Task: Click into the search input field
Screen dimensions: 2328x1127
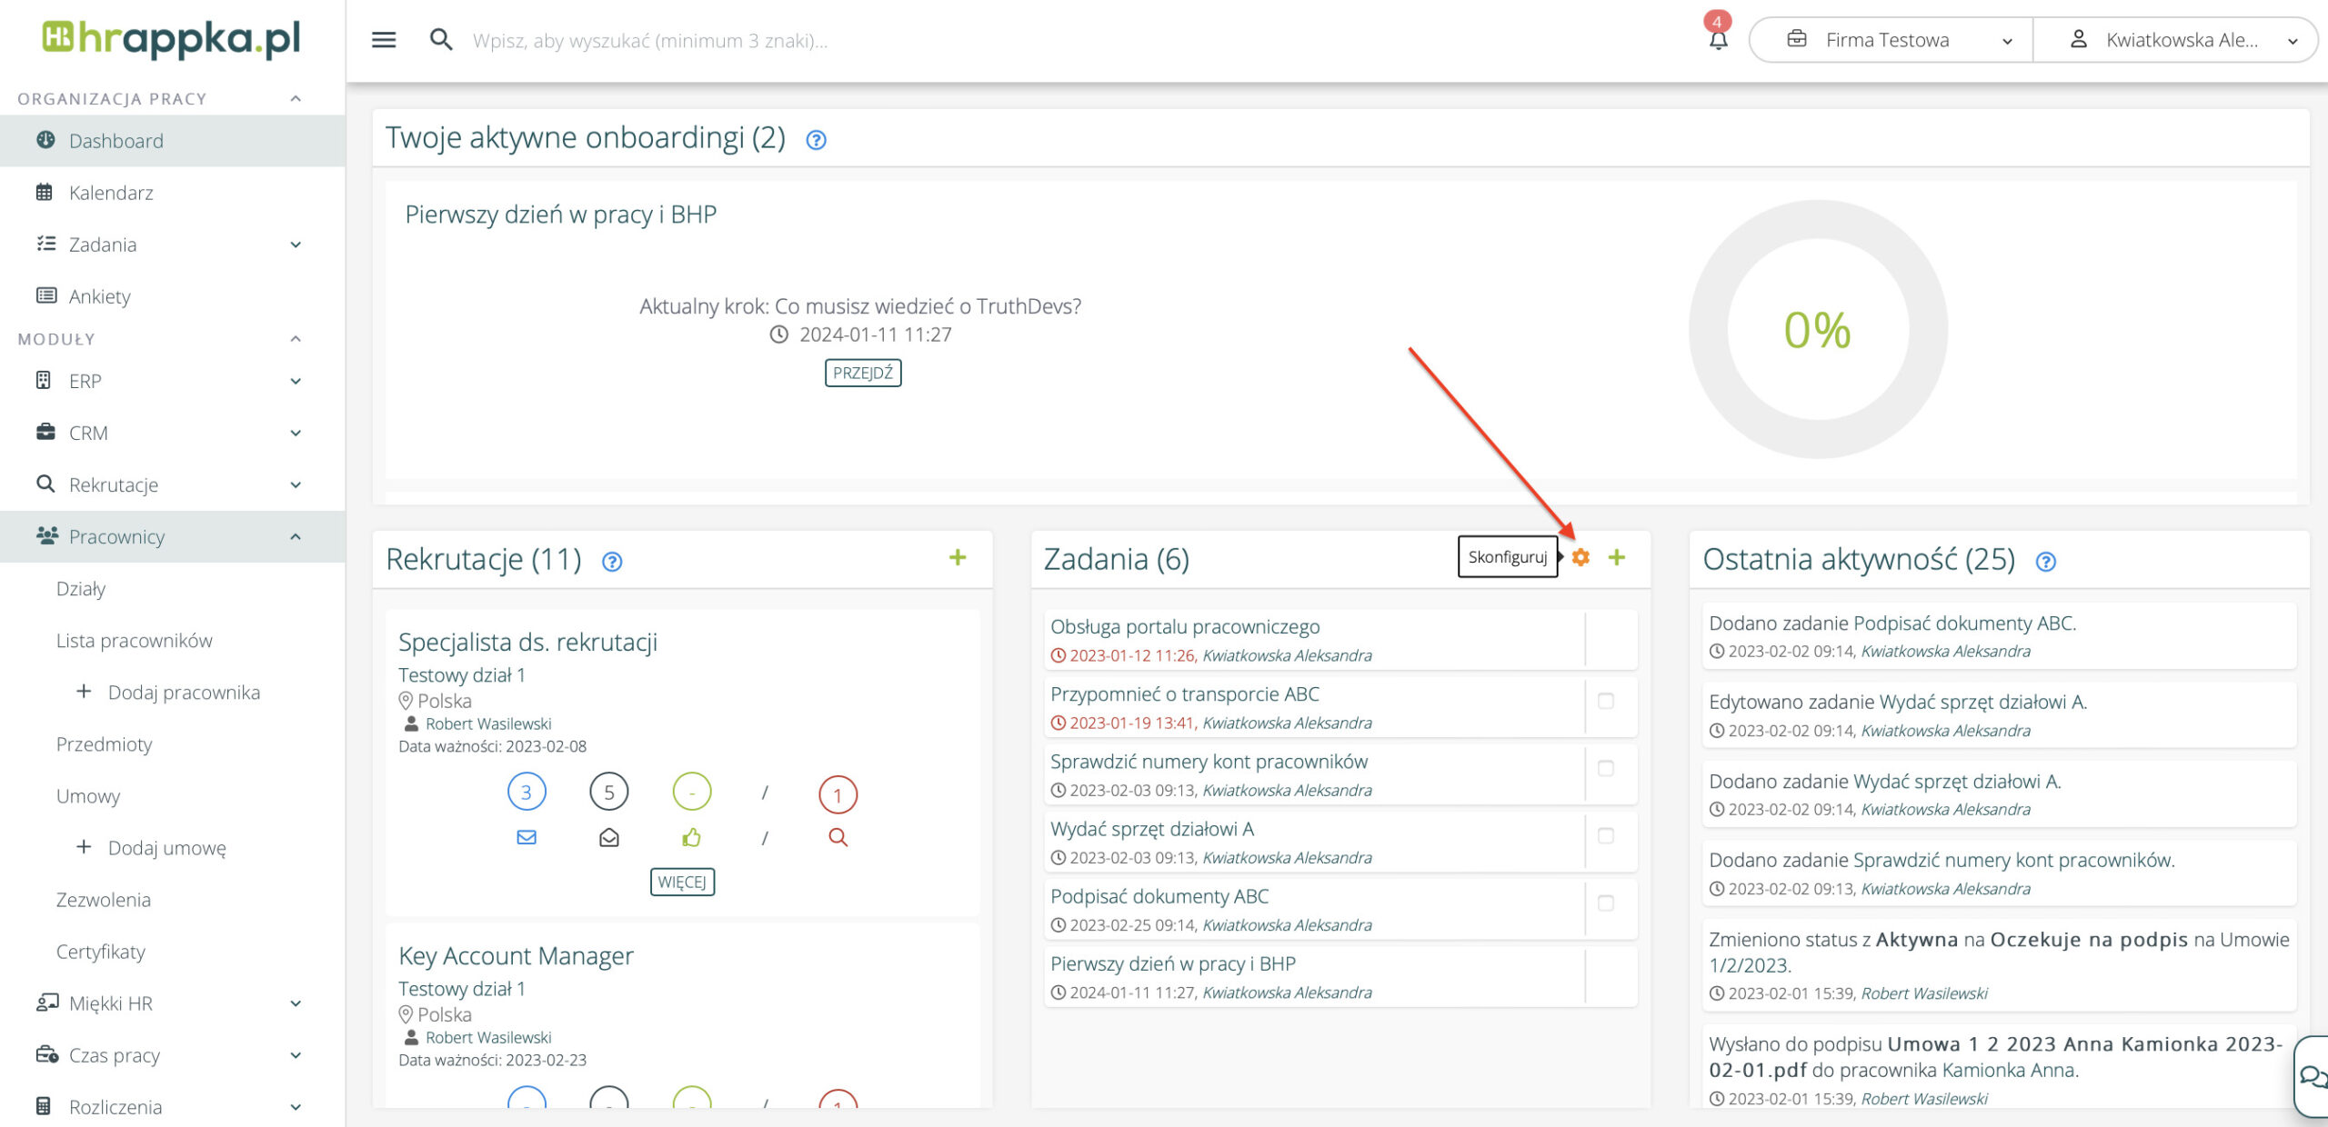Action: [650, 41]
